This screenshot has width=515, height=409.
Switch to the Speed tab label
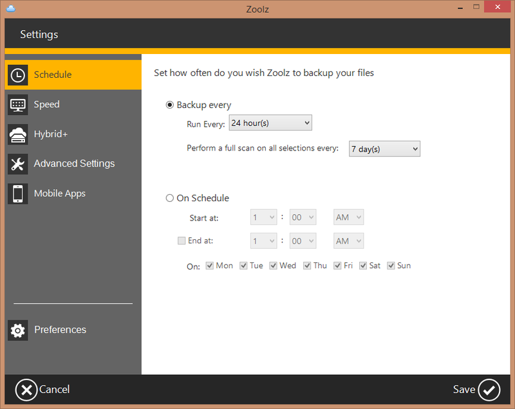(46, 104)
